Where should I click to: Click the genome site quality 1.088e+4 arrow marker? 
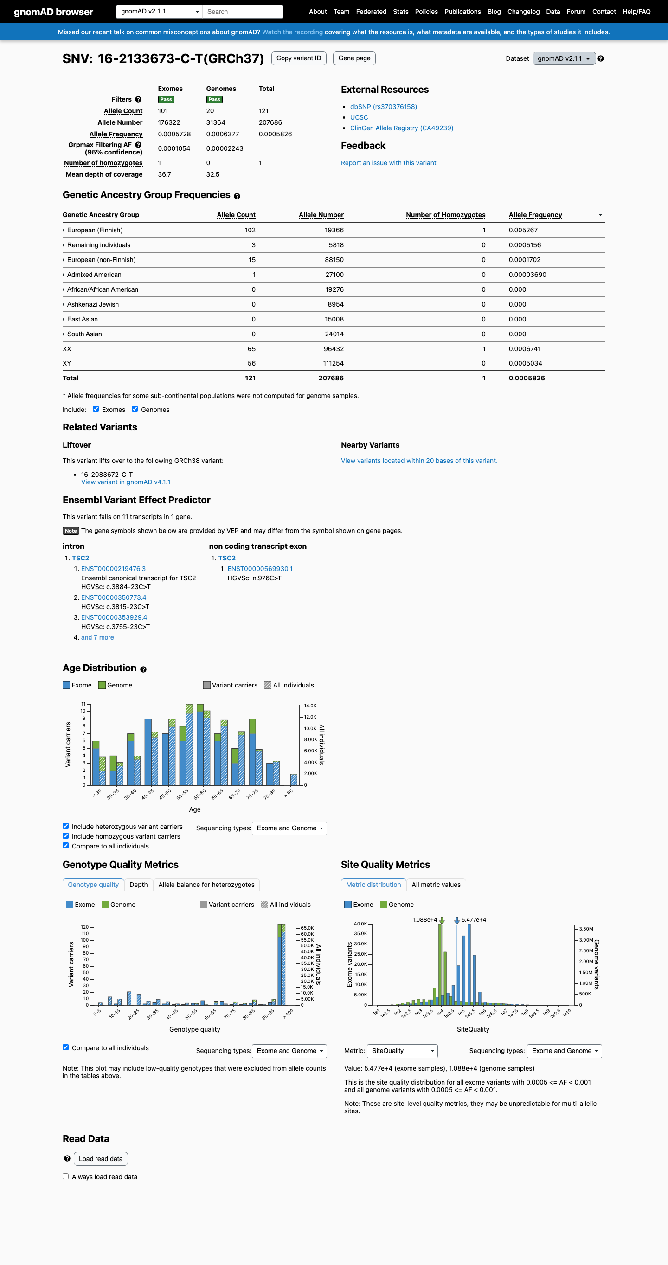click(x=442, y=920)
